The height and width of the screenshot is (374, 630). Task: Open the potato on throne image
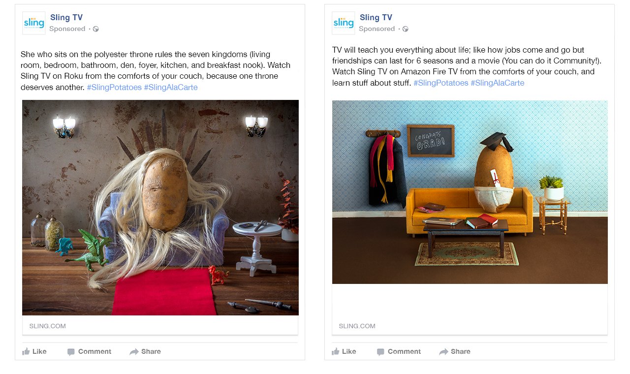(160, 208)
